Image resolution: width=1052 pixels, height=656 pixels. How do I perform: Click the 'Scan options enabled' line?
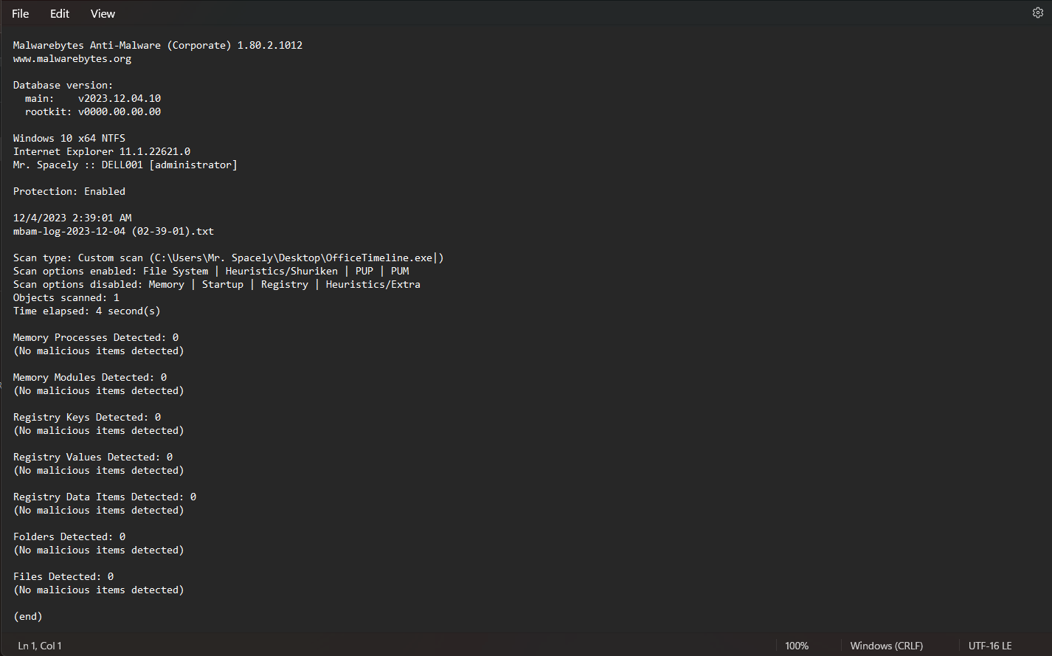point(211,272)
